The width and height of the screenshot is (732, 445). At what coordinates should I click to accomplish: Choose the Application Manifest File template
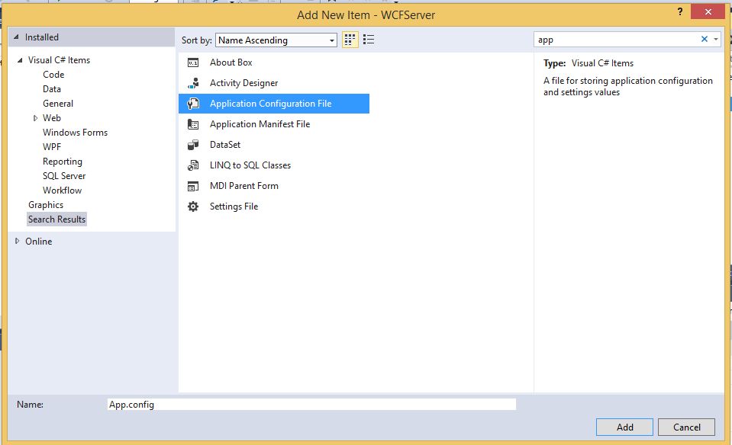click(x=260, y=123)
